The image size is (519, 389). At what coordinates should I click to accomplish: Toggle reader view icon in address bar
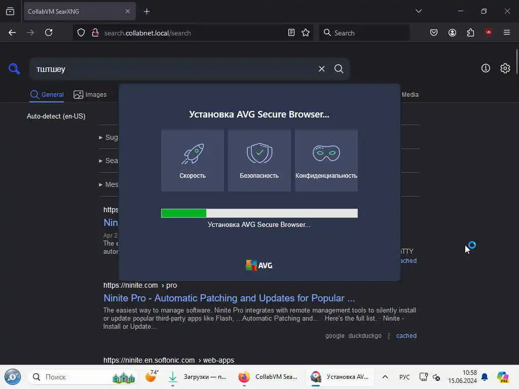291,32
